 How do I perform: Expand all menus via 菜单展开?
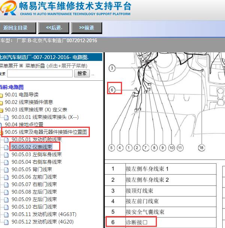(x=9, y=66)
